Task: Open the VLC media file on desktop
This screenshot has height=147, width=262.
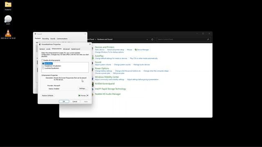Action: 8,33
